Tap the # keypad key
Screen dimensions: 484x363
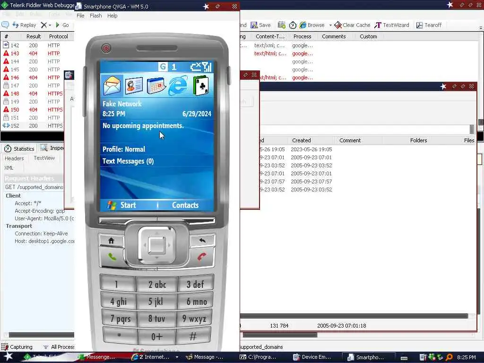pos(193,336)
